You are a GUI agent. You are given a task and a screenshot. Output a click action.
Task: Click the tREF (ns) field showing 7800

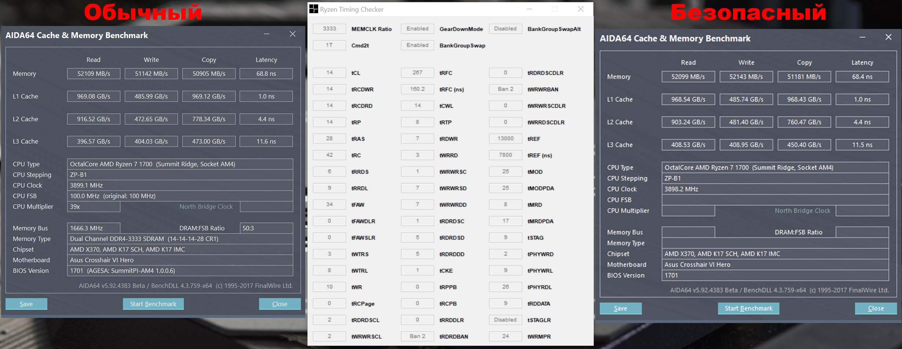(505, 155)
